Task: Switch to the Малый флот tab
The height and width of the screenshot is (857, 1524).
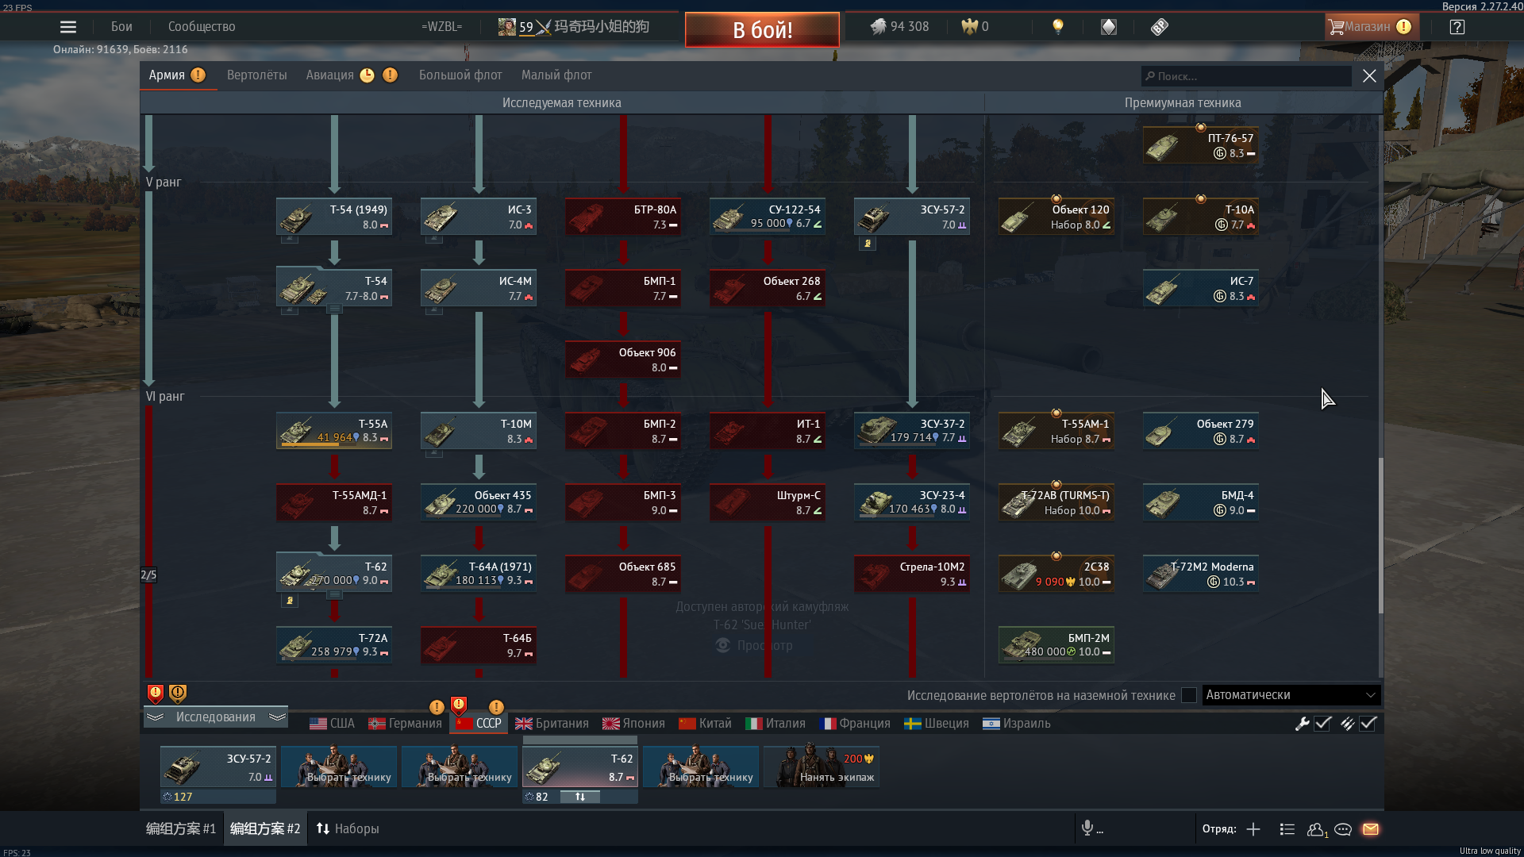Action: [x=556, y=75]
